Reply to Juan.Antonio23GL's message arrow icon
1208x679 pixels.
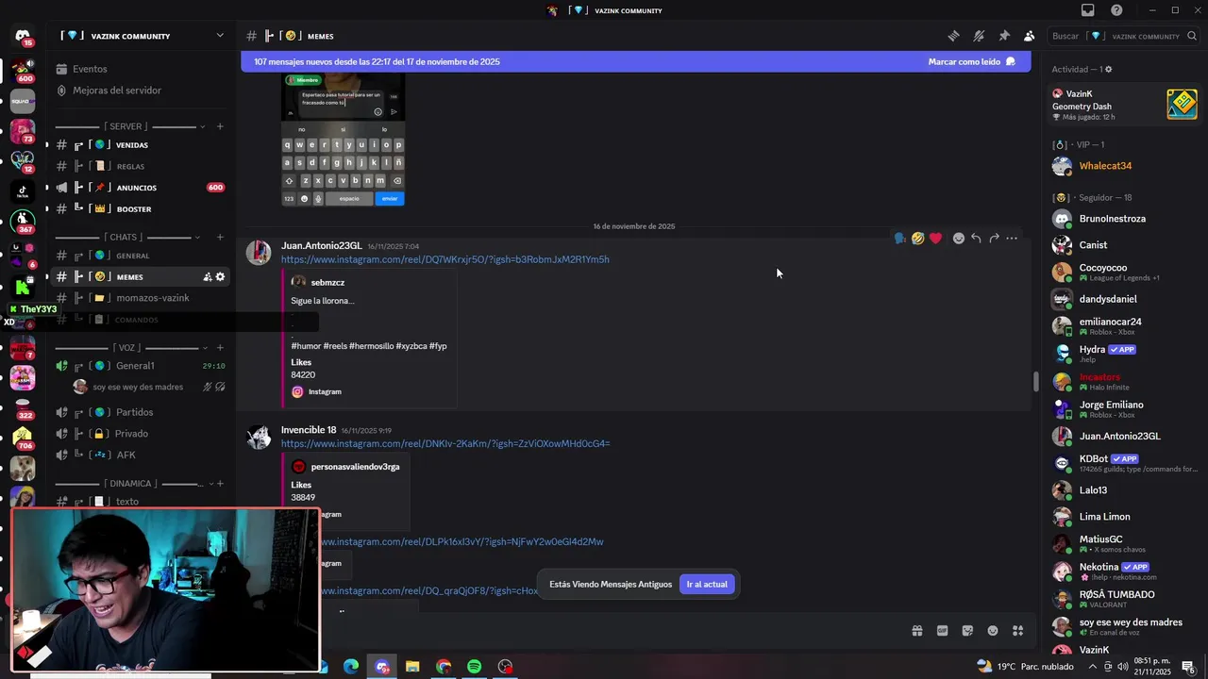976,239
